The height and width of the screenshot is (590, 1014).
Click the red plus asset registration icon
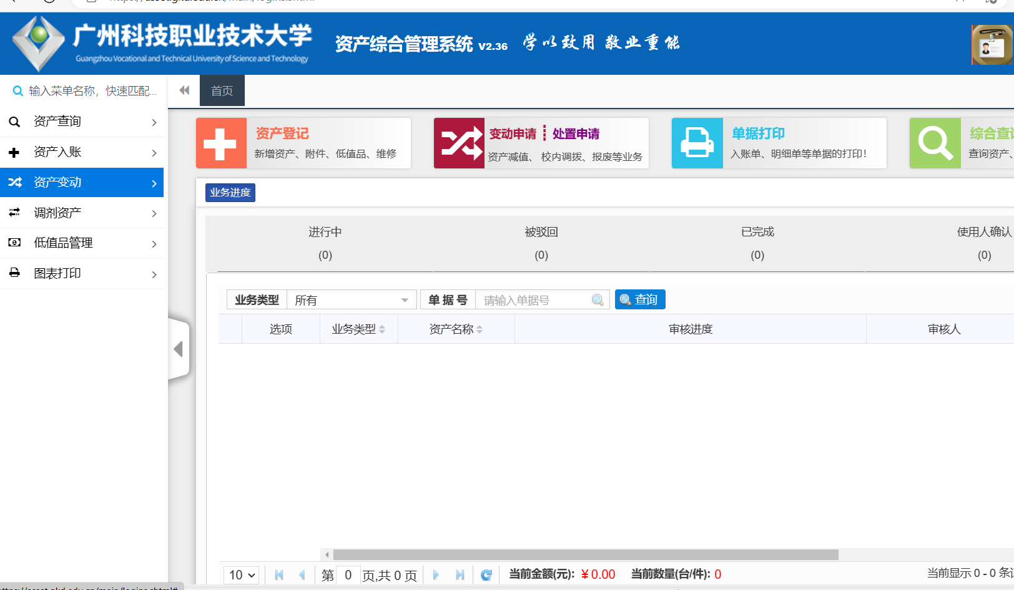pyautogui.click(x=221, y=143)
